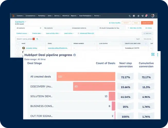Open the marketplace icon in top bar
This screenshot has height=128, width=168.
[134, 16]
